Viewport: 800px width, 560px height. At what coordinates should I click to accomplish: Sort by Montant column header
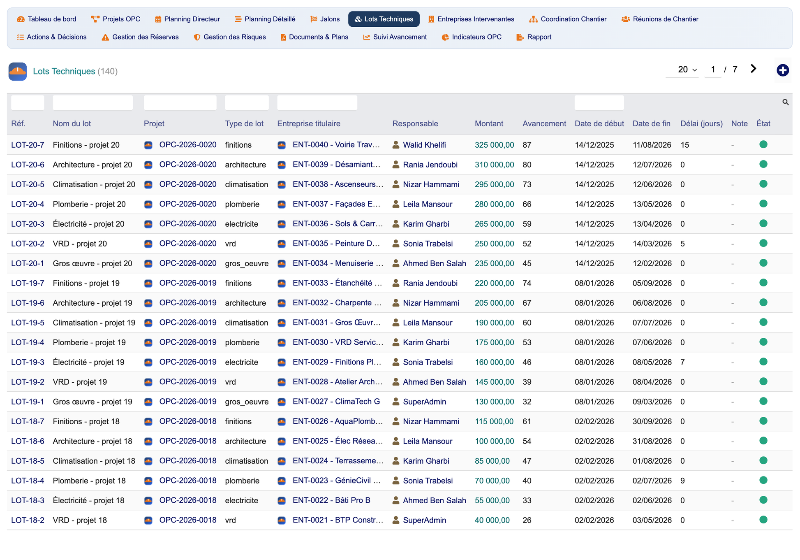pyautogui.click(x=489, y=123)
